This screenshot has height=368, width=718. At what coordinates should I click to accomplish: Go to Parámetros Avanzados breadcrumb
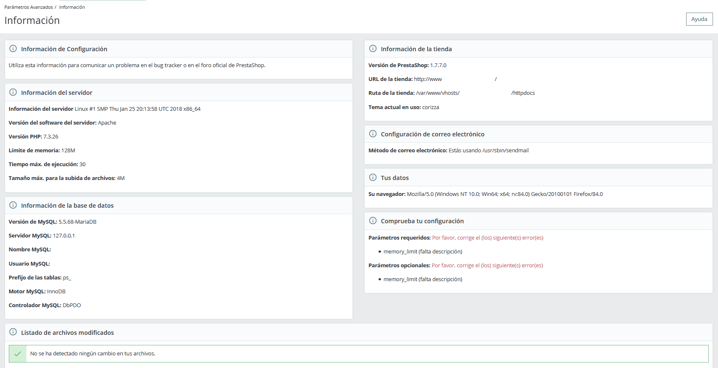click(29, 7)
